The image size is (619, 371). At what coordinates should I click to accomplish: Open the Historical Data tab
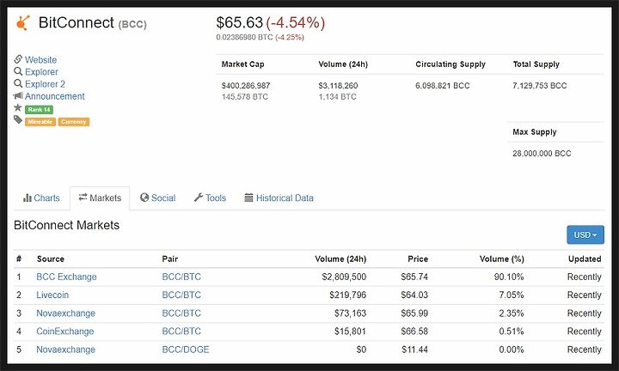pos(279,198)
